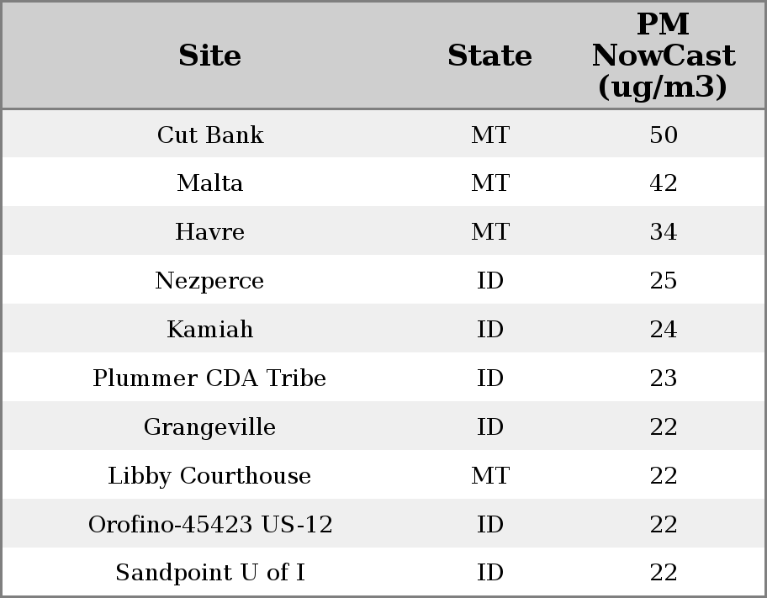Click the PM value 25 for Nezperce

click(663, 281)
